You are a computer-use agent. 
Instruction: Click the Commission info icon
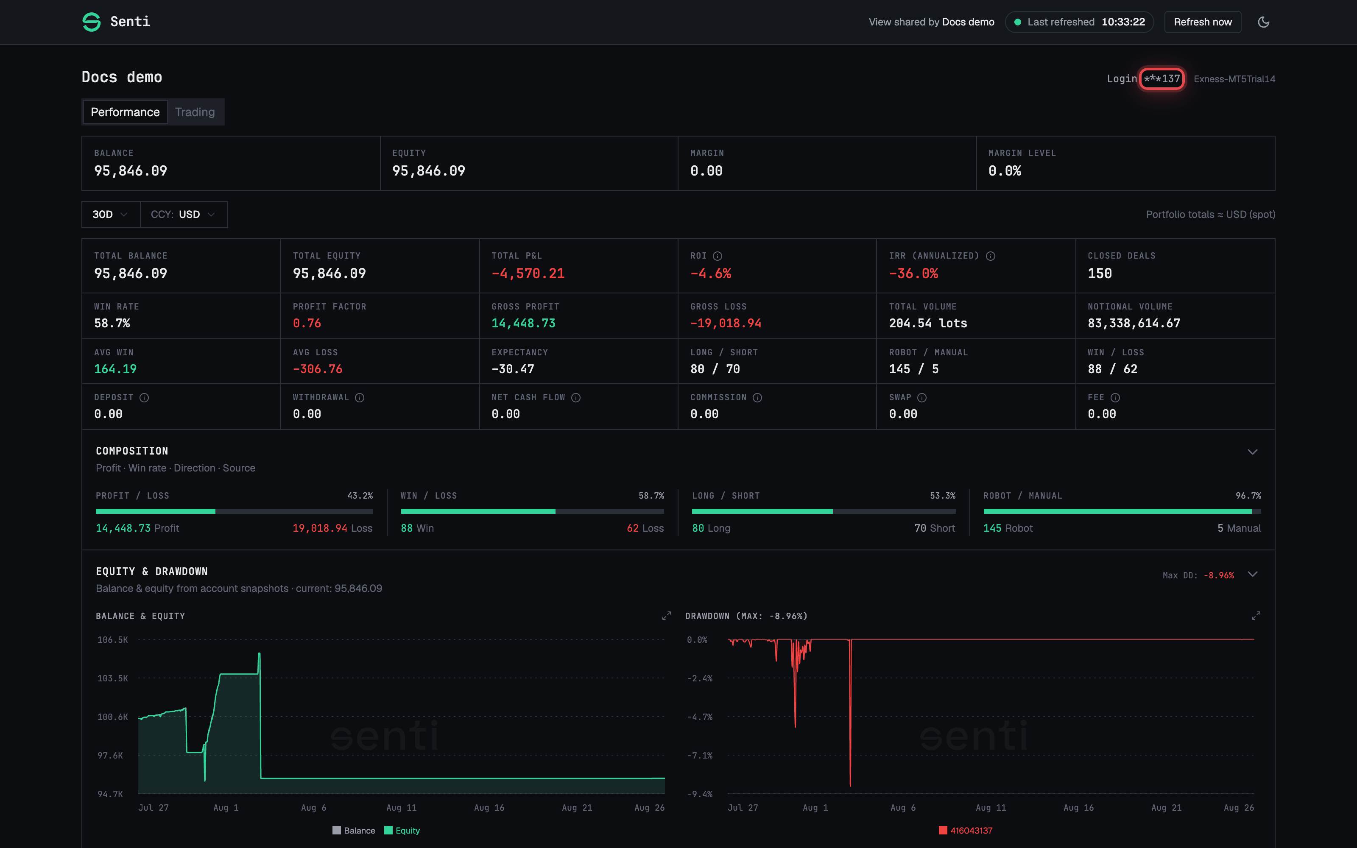coord(757,398)
